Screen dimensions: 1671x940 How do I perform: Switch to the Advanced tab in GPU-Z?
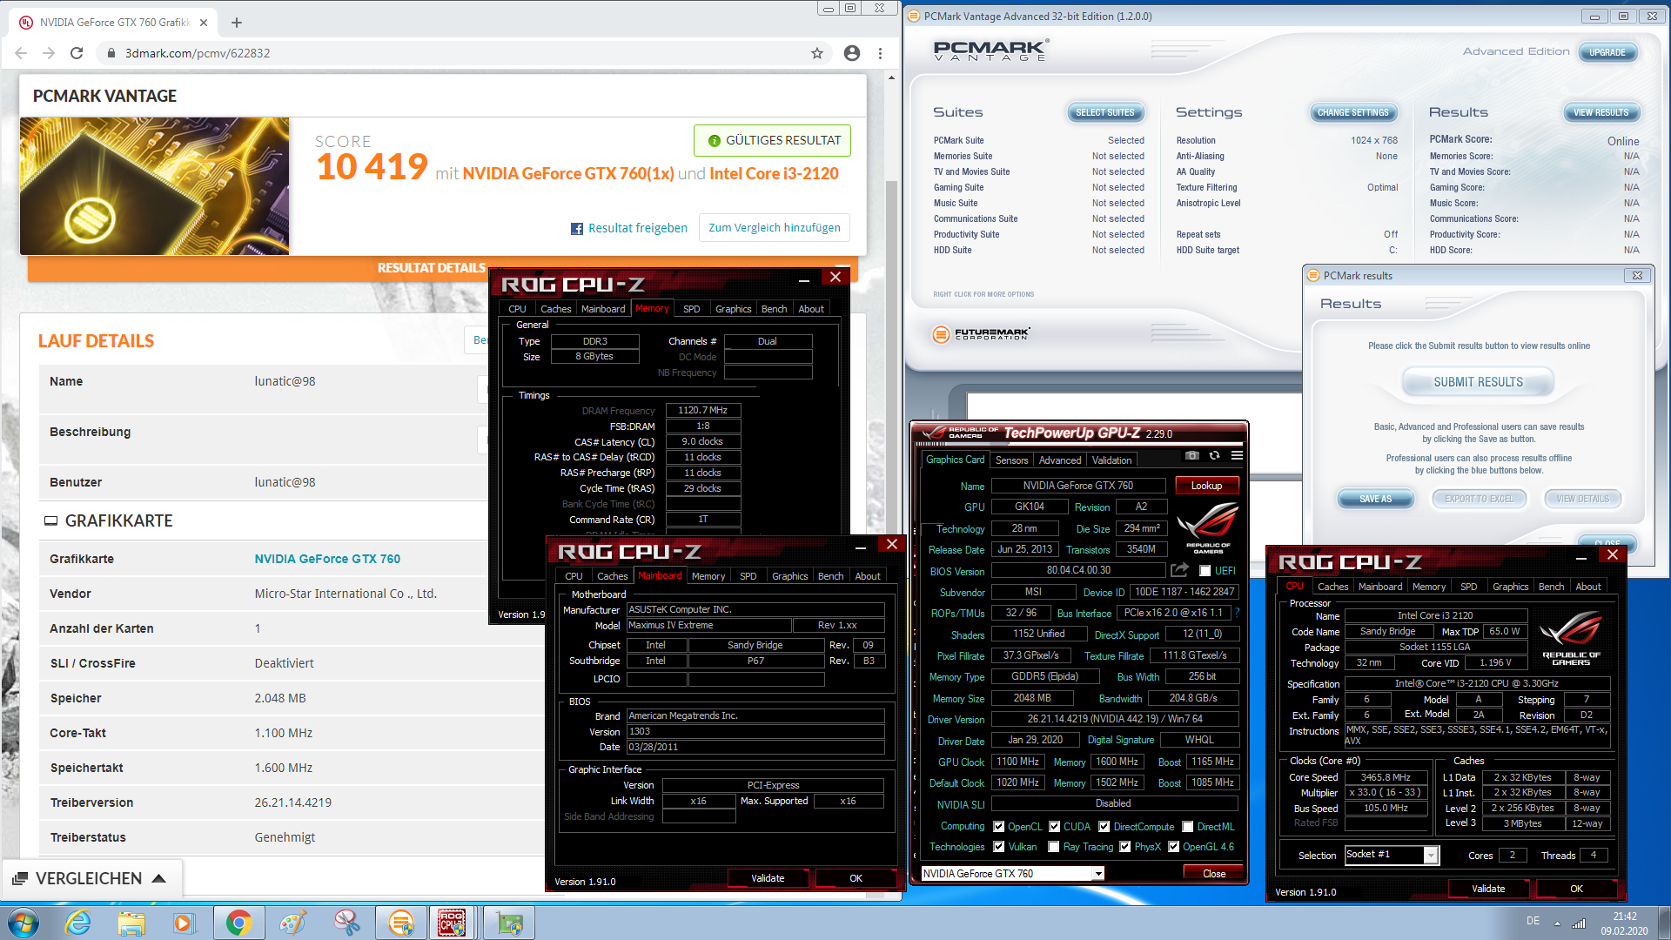point(1059,460)
